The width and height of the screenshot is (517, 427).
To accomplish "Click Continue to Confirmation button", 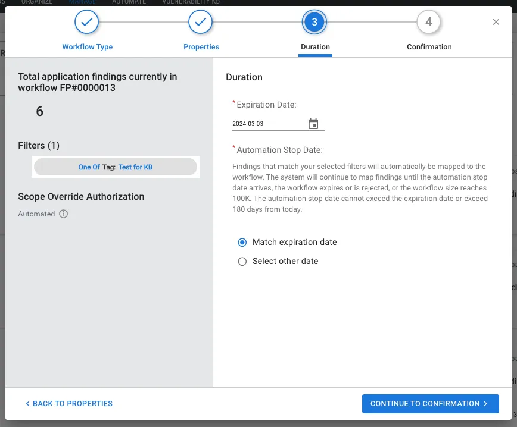I will coord(430,404).
